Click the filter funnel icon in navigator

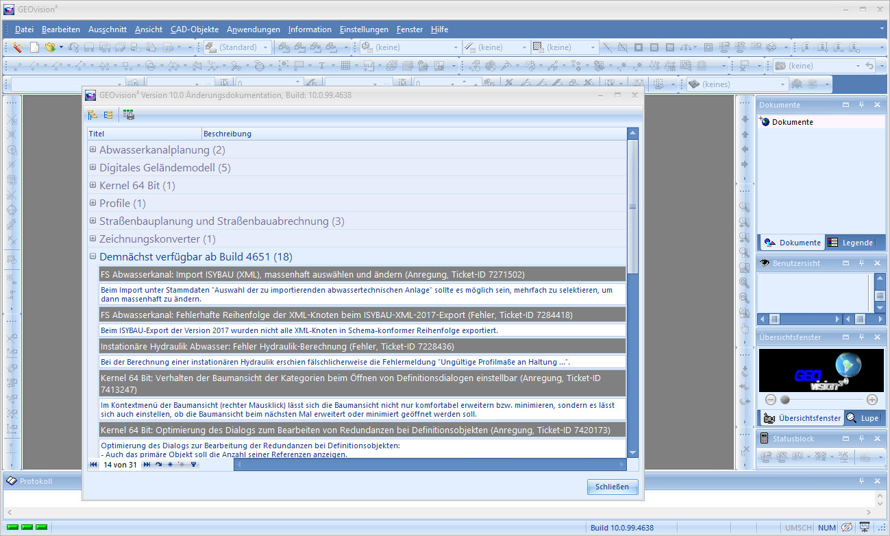tap(194, 465)
